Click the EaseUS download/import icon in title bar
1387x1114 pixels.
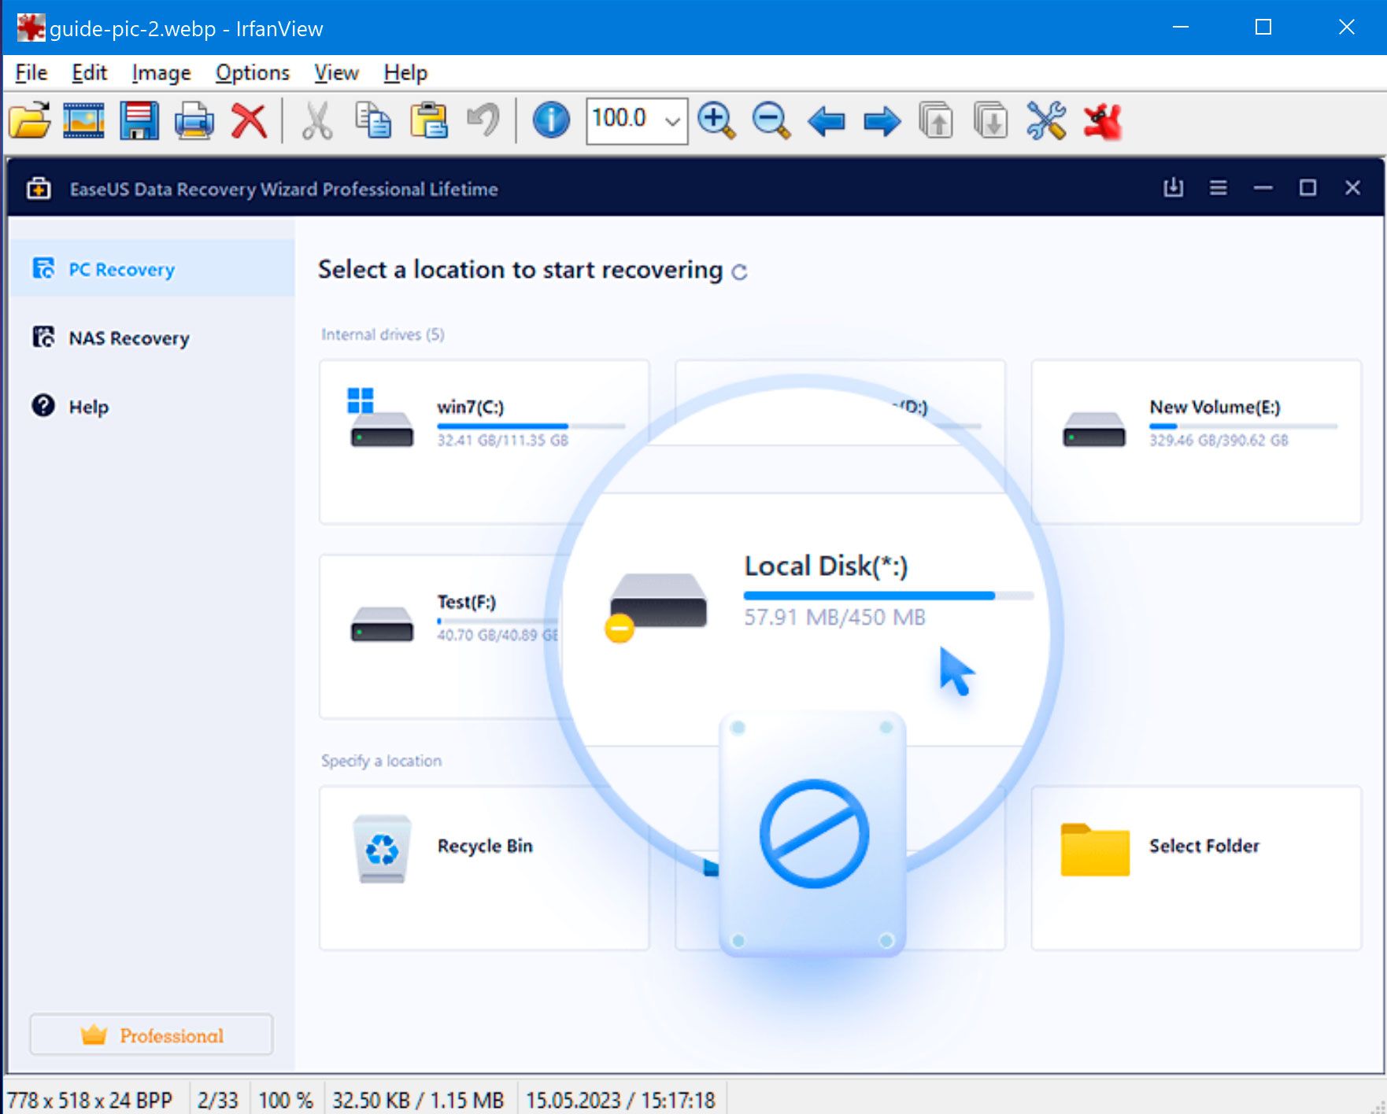point(1173,188)
